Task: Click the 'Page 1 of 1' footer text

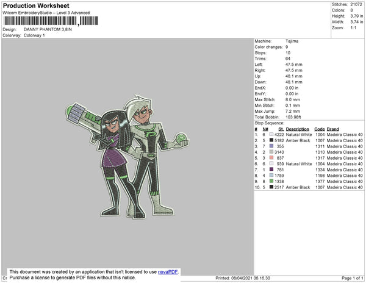Action: pos(352,278)
